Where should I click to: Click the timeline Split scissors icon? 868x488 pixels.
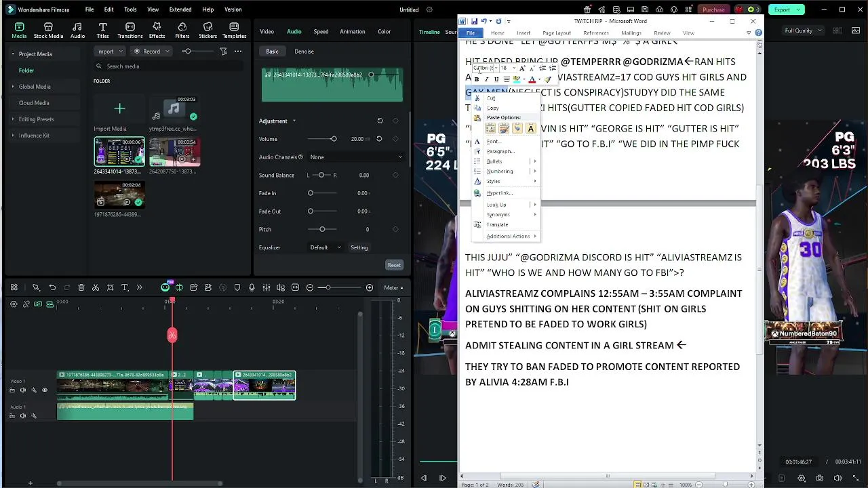pyautogui.click(x=96, y=288)
